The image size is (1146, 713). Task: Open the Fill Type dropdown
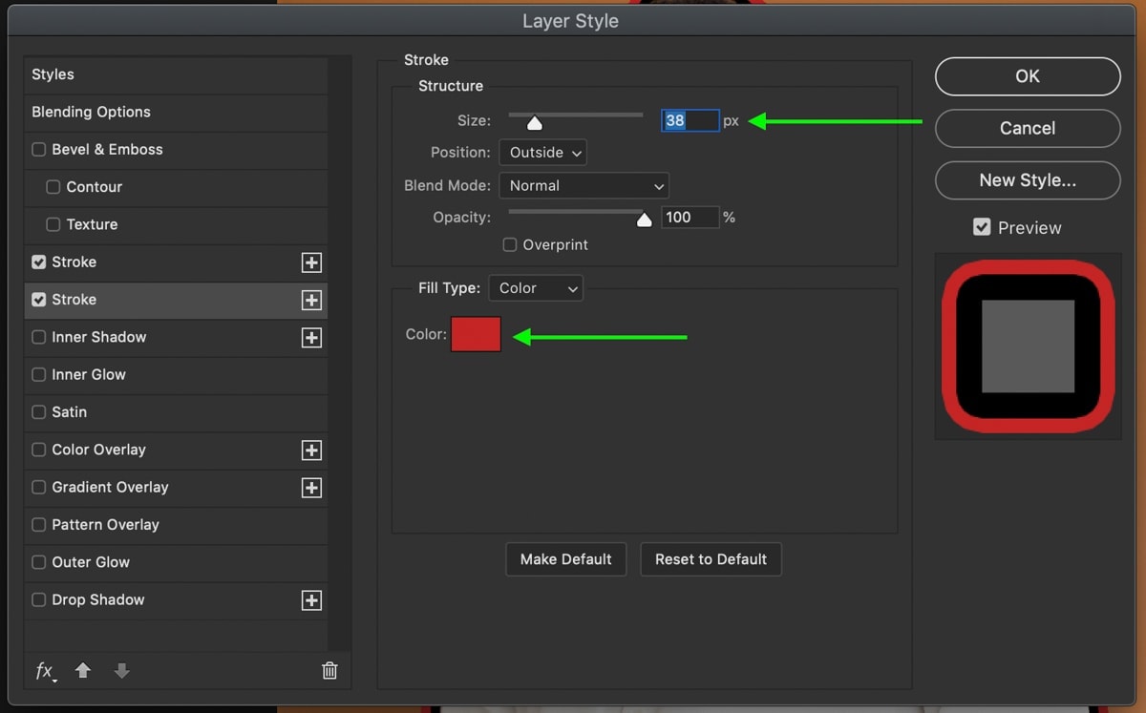[536, 287]
